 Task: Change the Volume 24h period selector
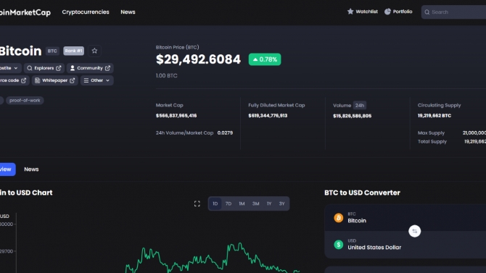pyautogui.click(x=360, y=105)
